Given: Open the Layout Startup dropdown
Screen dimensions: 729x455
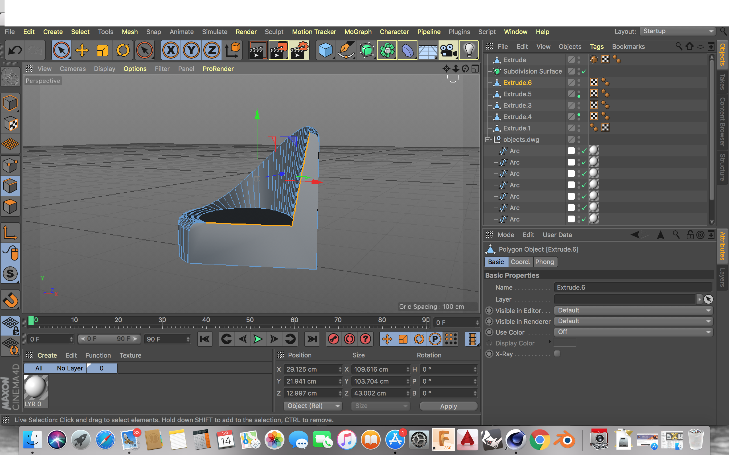Looking at the screenshot, I should [x=677, y=31].
